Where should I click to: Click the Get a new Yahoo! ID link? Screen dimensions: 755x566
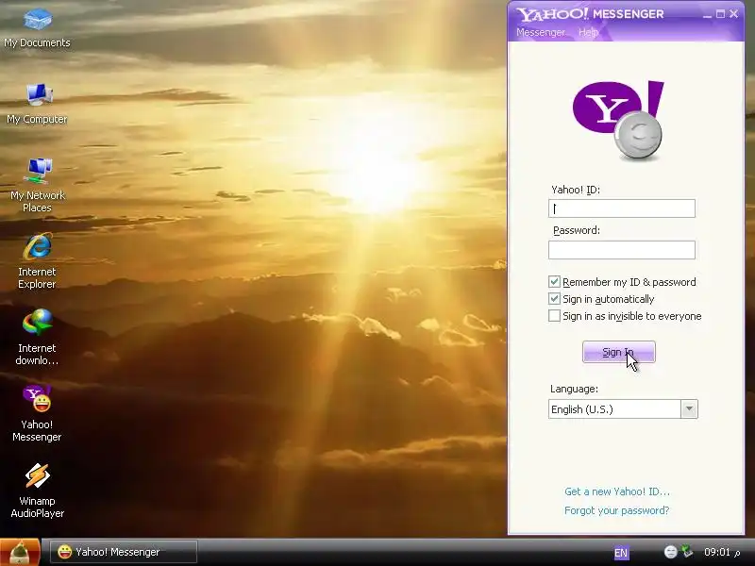617,491
